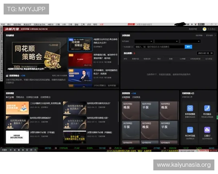Click the 未登录 button on bottom-left toolbar
The width and height of the screenshot is (218, 174).
click(4, 150)
